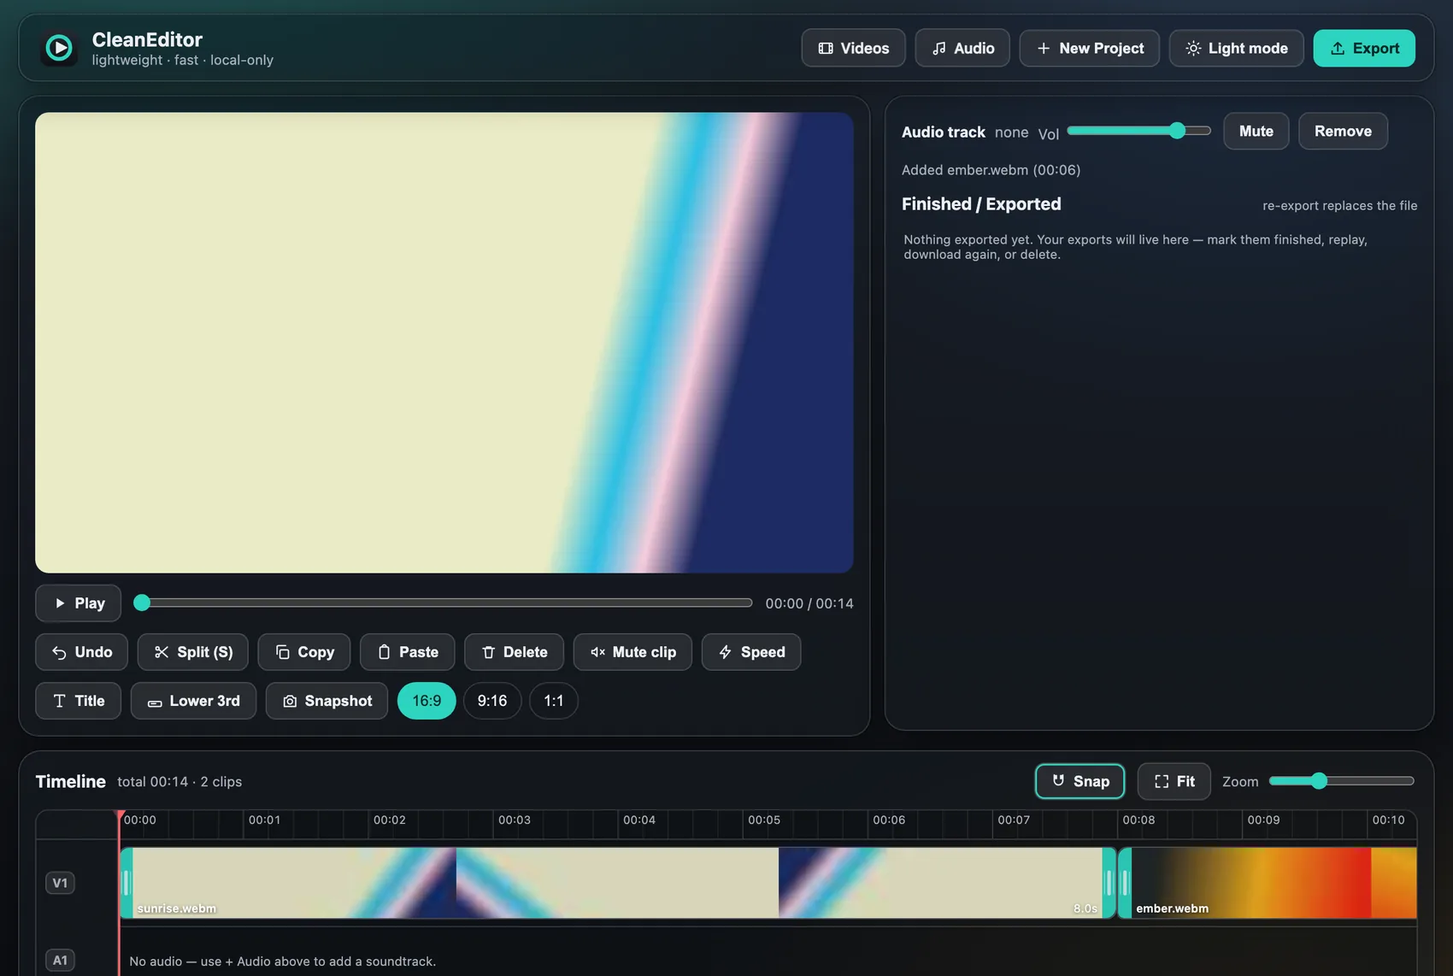1453x976 pixels.
Task: Add a Title overlay
Action: (78, 701)
